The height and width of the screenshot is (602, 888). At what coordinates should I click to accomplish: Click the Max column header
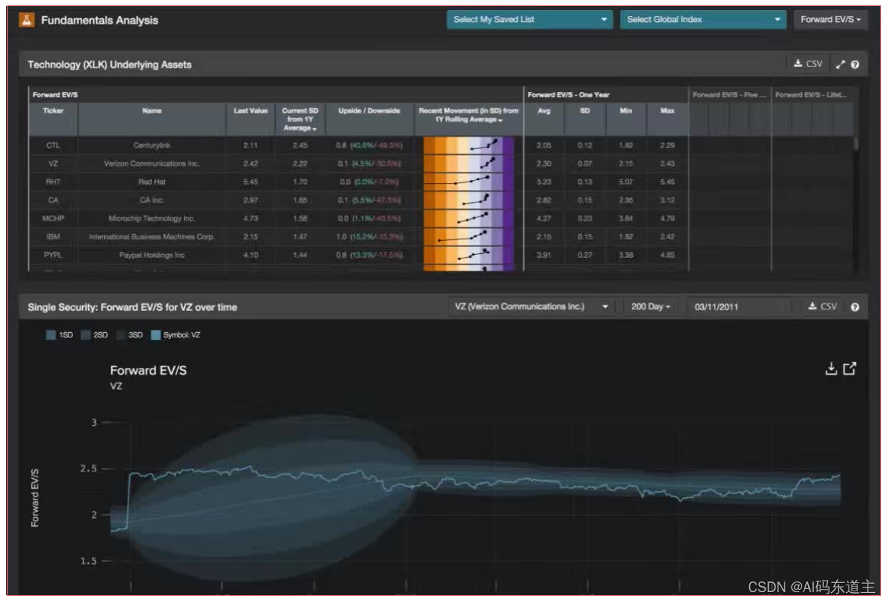668,119
